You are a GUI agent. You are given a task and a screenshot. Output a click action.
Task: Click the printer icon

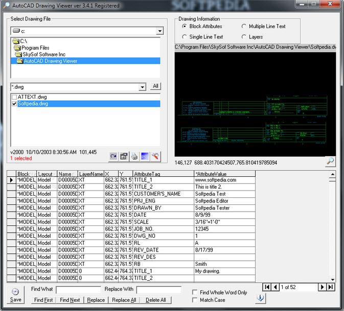[x=134, y=156]
